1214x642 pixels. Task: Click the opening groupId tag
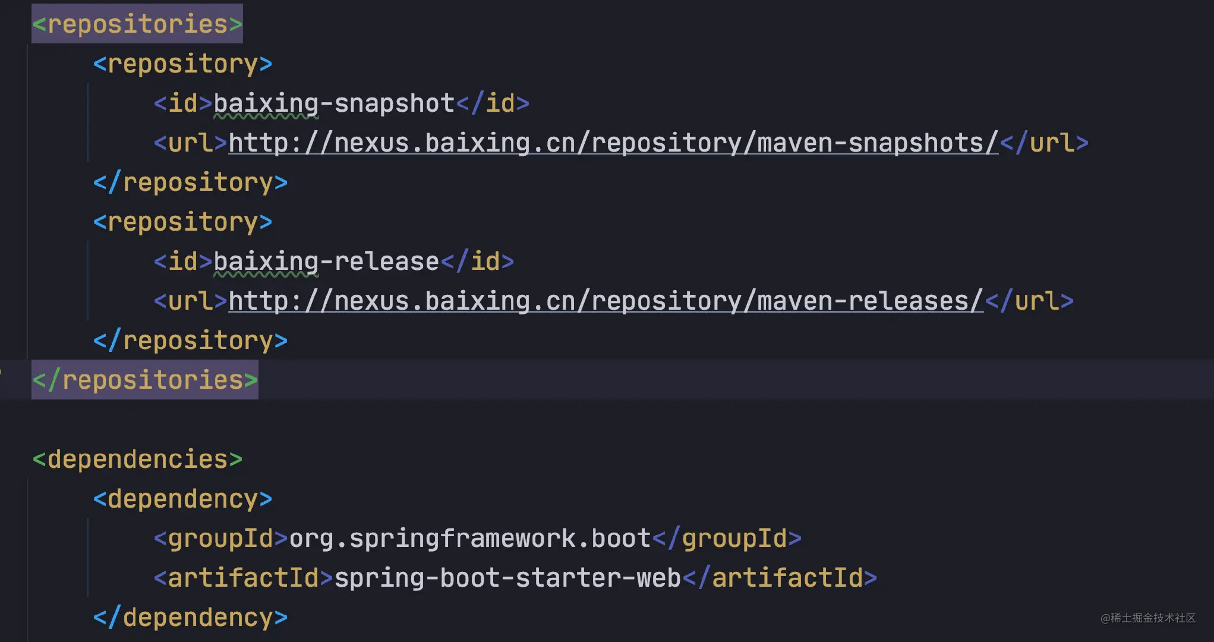tap(221, 538)
